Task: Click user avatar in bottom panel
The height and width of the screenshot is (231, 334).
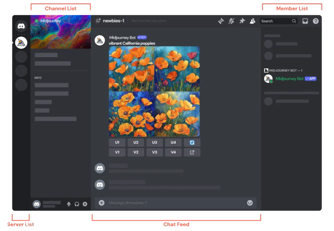Action: pos(37,204)
